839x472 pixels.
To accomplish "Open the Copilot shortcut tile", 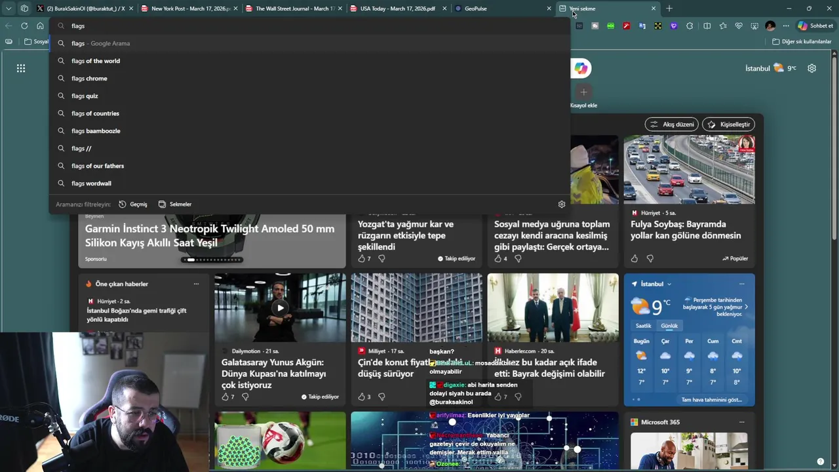I will 581,68.
